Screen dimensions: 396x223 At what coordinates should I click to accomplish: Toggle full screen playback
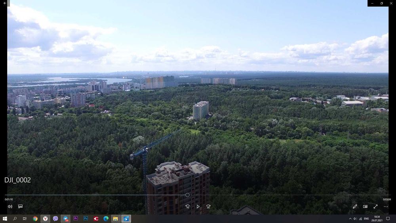tap(375, 206)
